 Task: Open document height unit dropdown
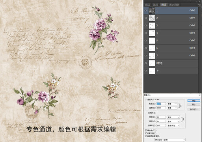click(173, 121)
